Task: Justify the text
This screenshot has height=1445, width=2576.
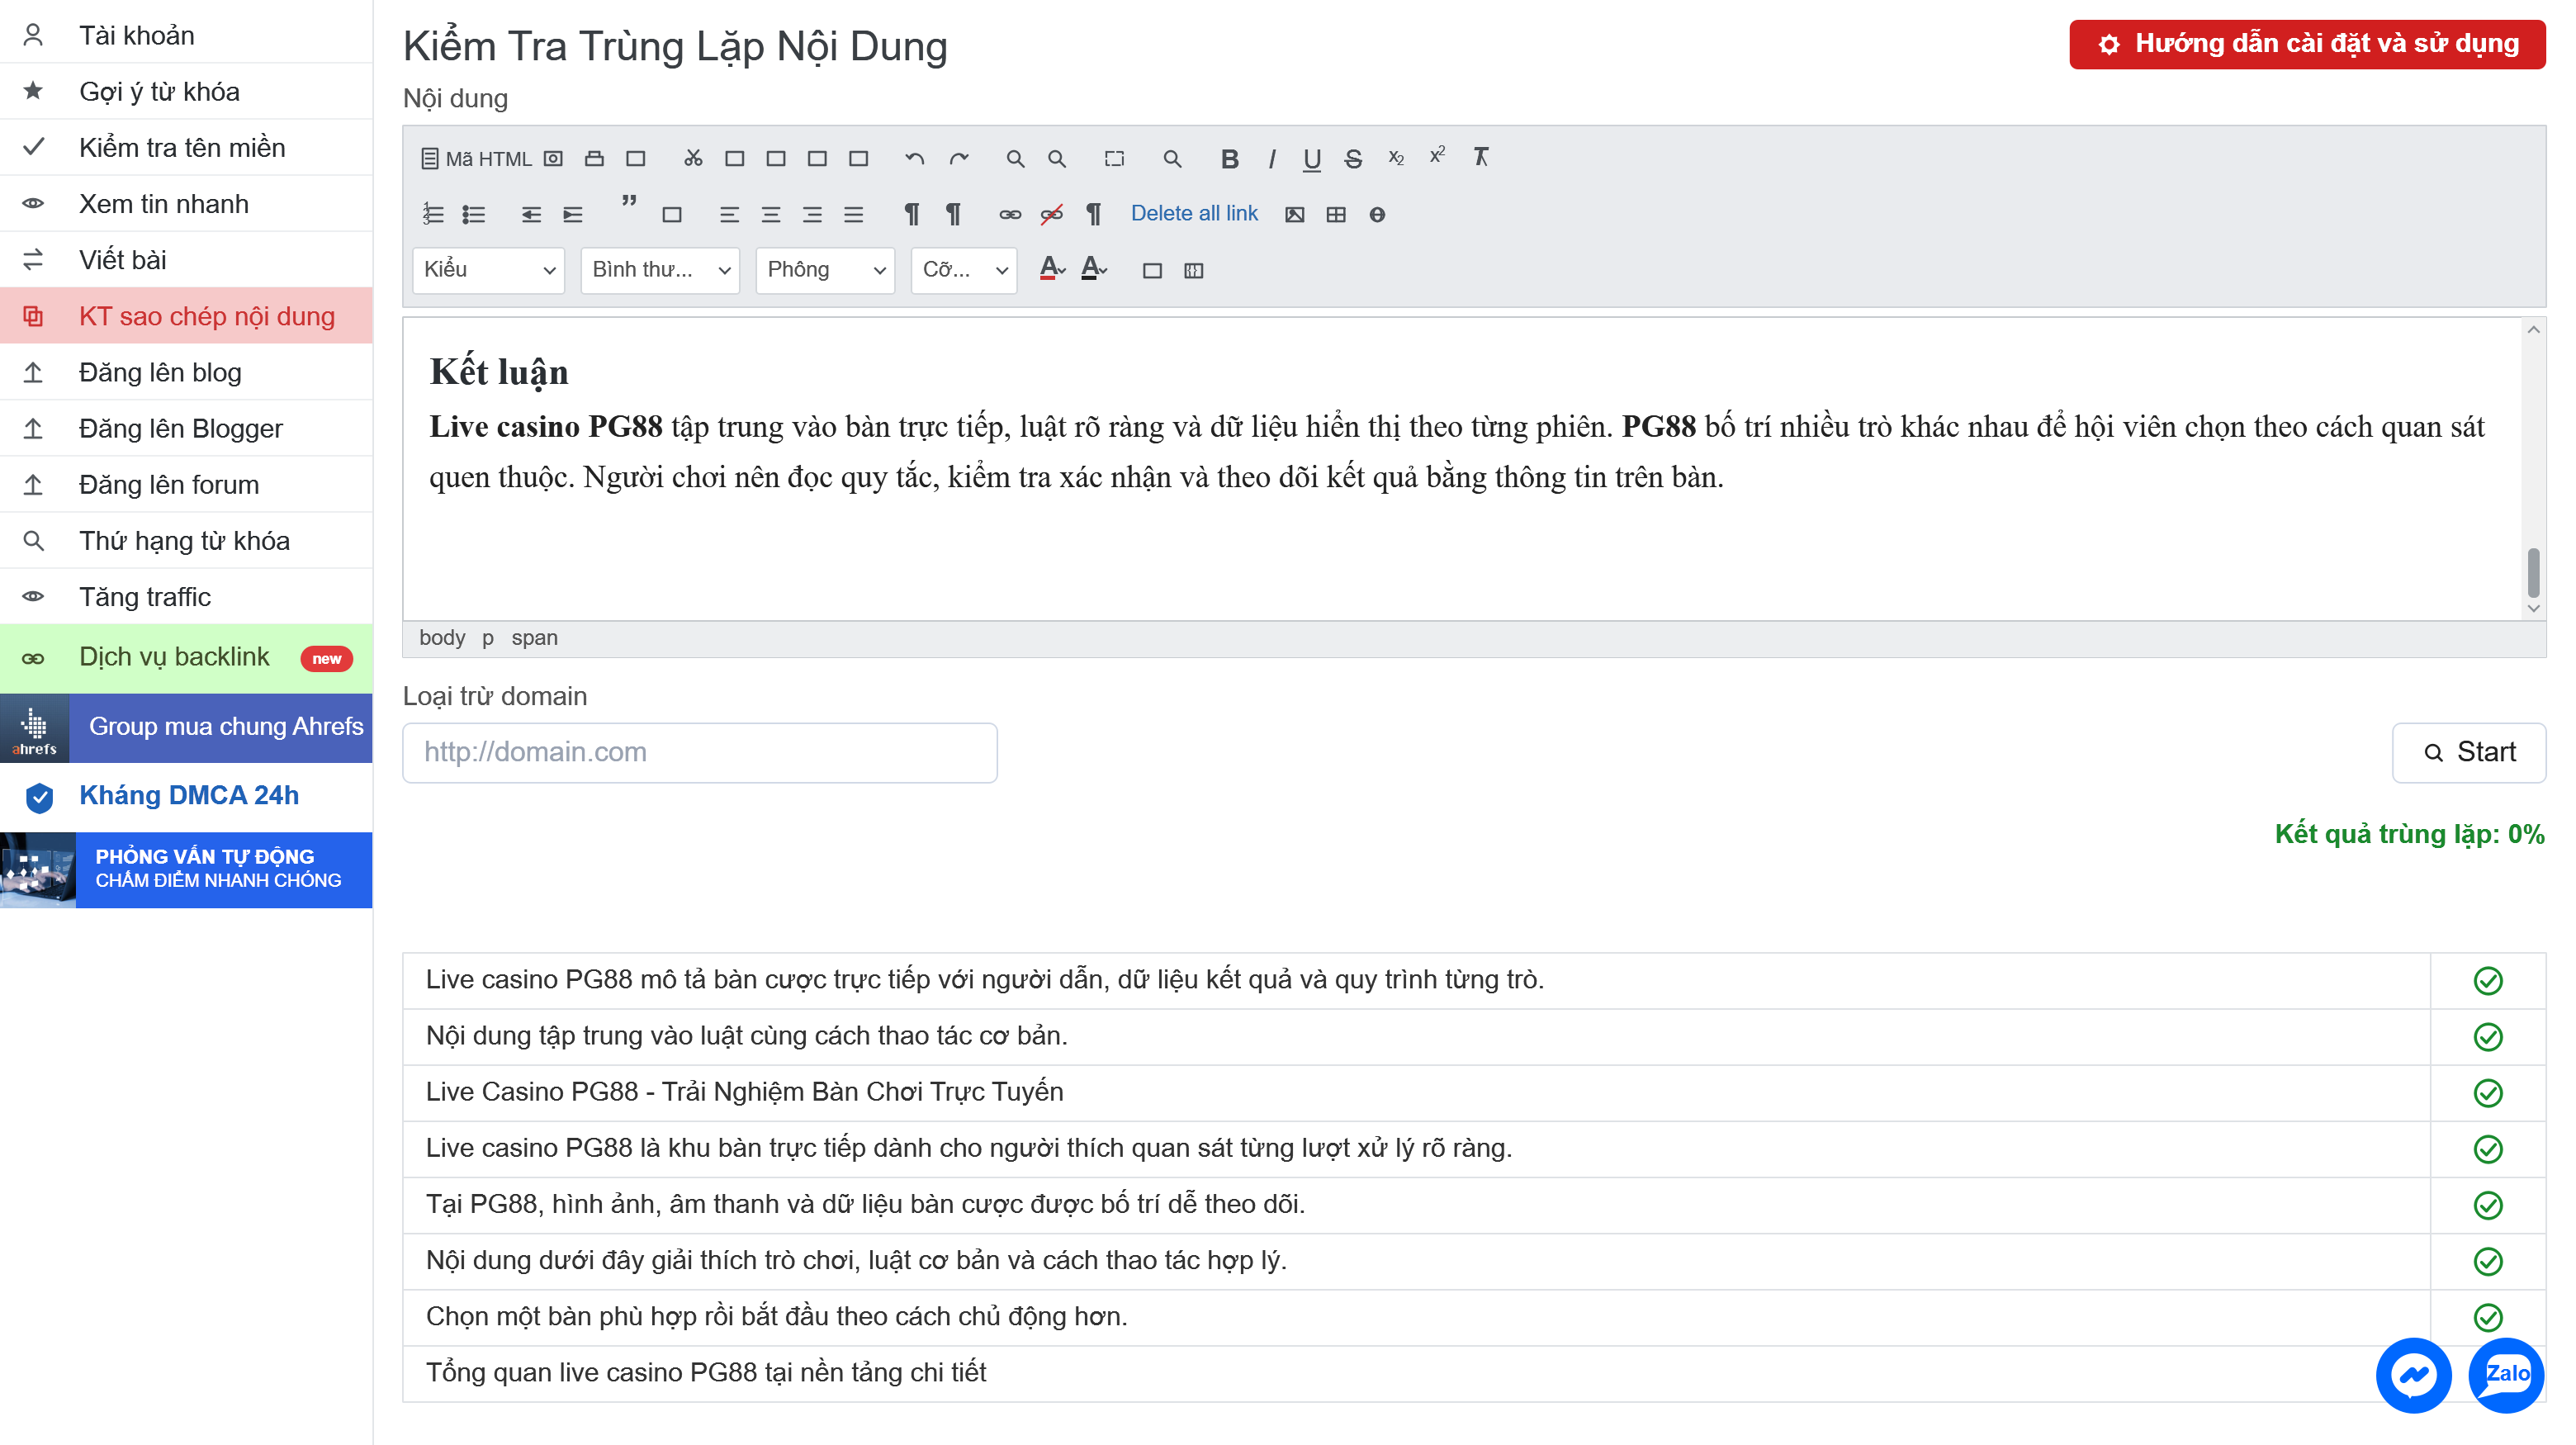Action: point(853,214)
